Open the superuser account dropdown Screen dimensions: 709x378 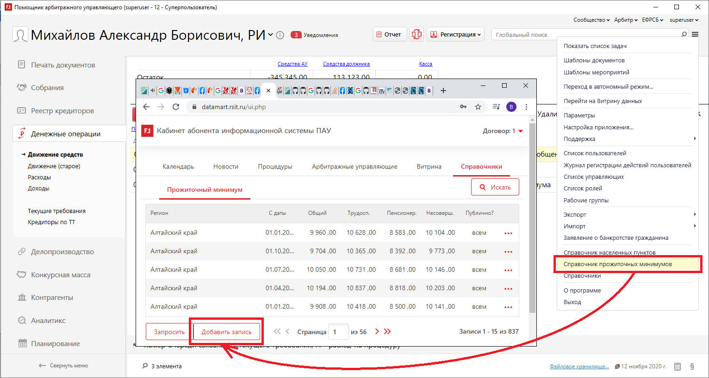684,20
